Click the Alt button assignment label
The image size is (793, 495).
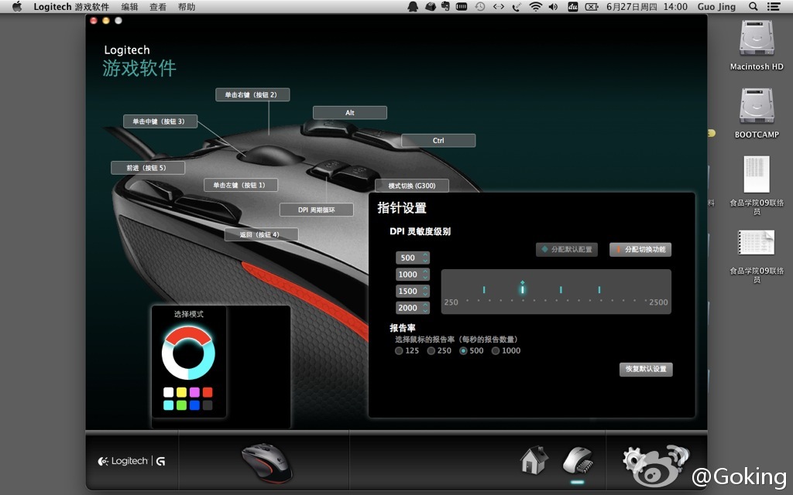tap(350, 113)
